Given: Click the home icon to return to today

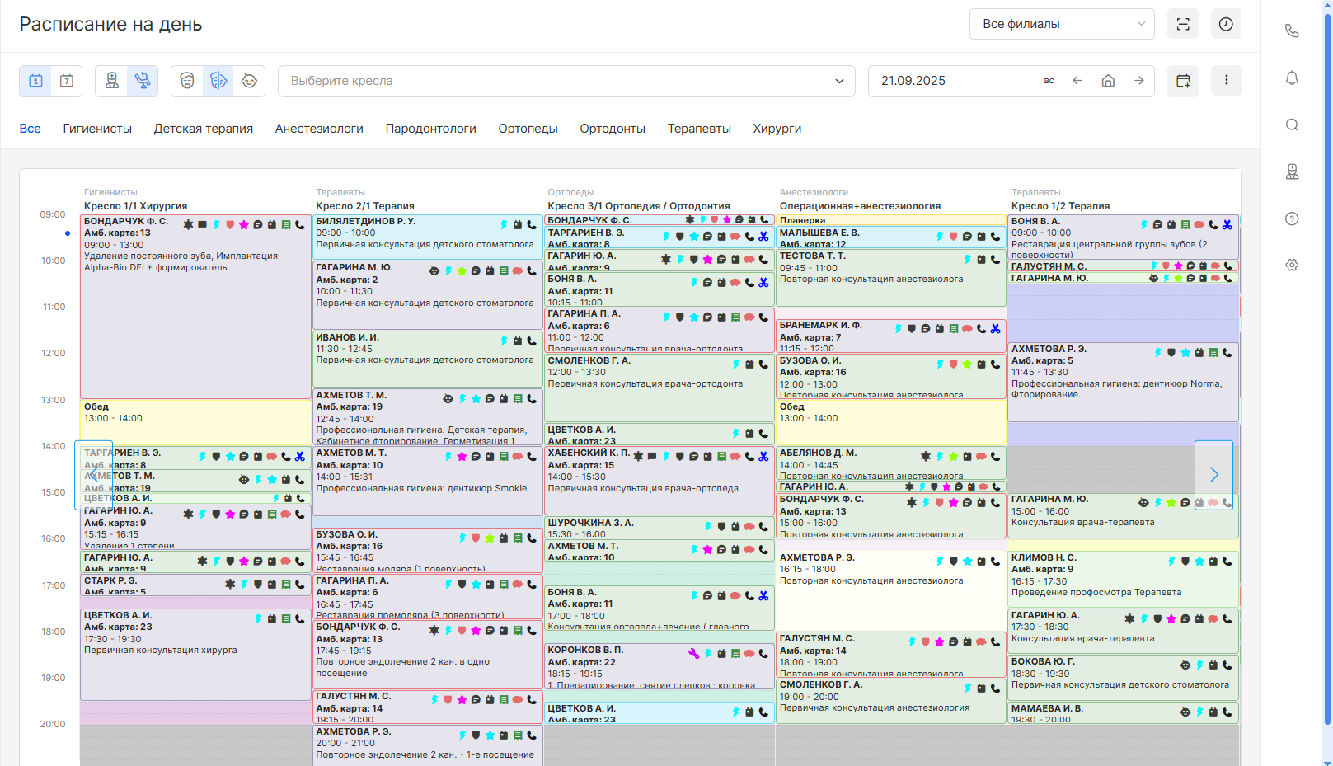Looking at the screenshot, I should tap(1108, 81).
